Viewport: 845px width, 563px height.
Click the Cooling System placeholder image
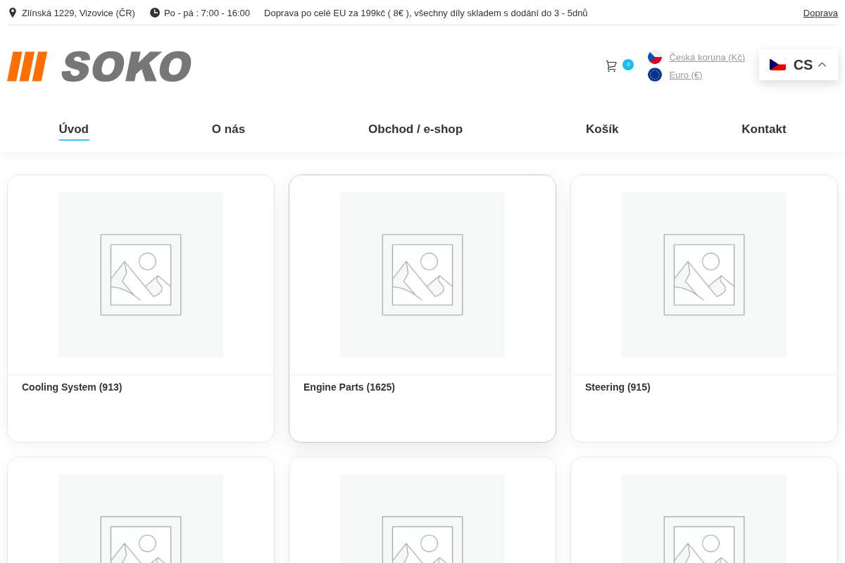click(141, 274)
